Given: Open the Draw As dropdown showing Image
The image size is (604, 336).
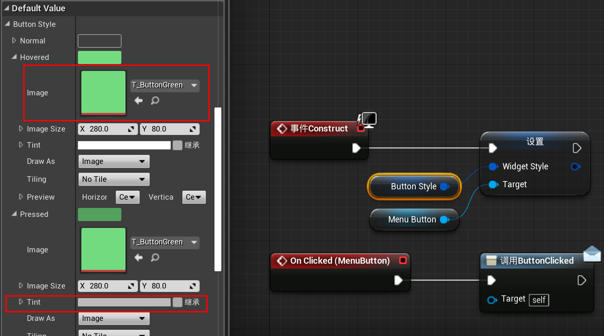Looking at the screenshot, I should [x=114, y=161].
